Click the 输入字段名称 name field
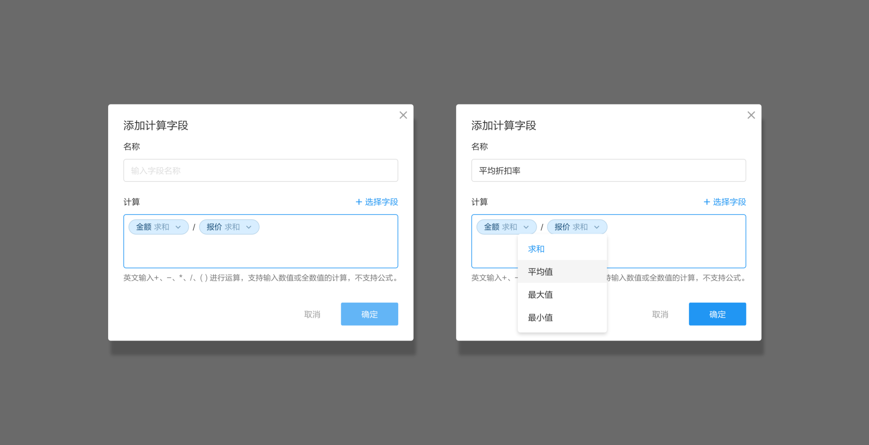 pos(260,170)
